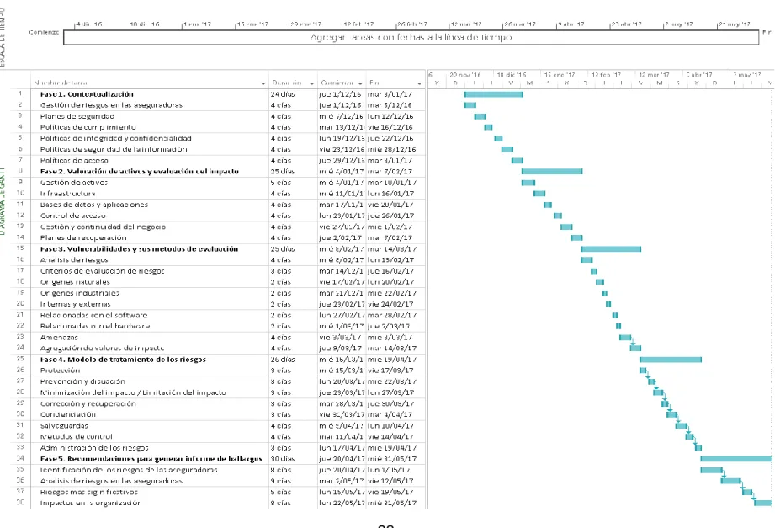The height and width of the screenshot is (528, 775).
Task: Click the timeline placeholder text box
Action: 411,38
